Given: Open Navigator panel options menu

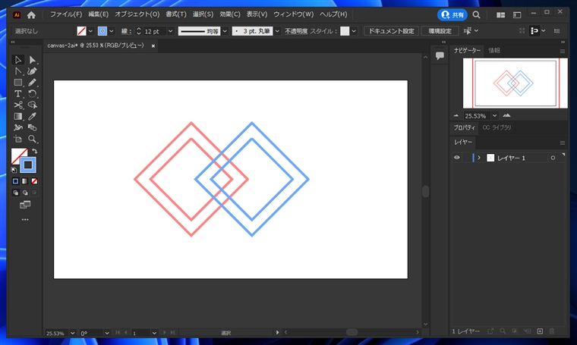Looking at the screenshot, I should pos(563,52).
